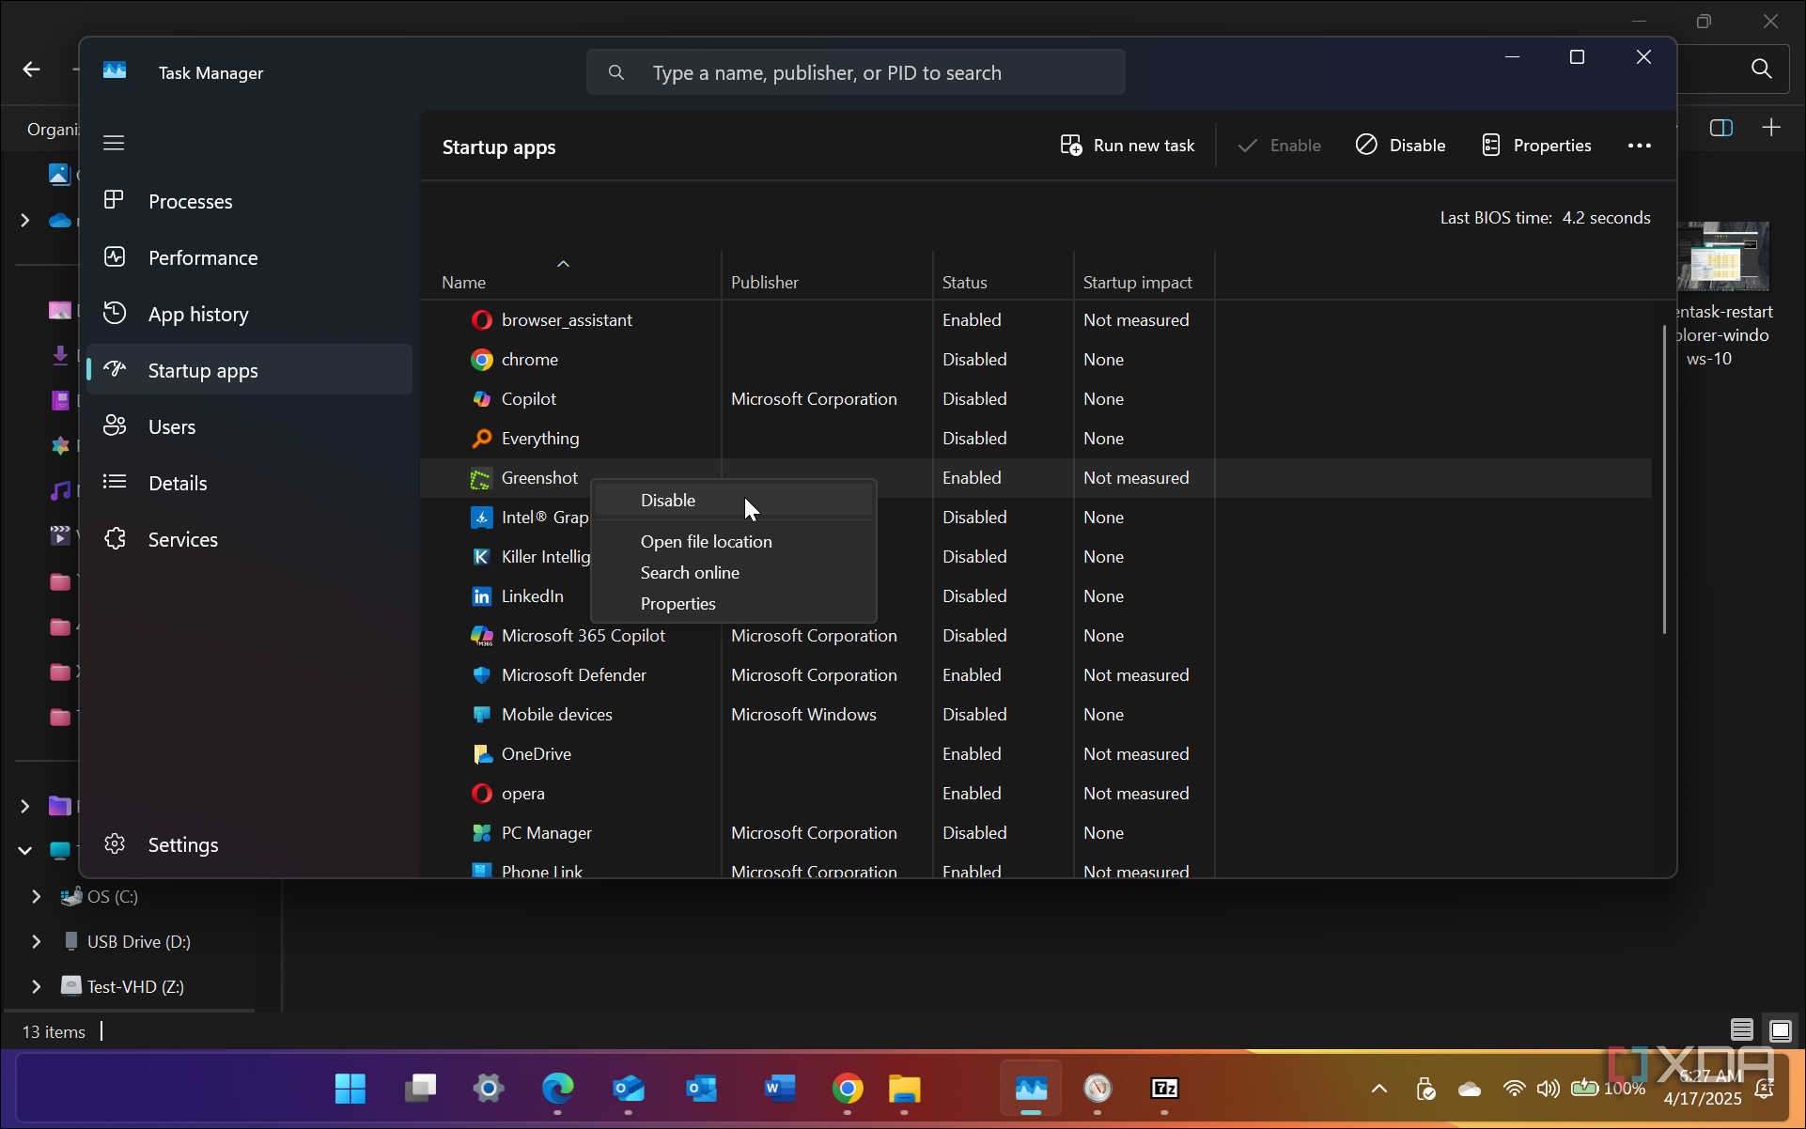Open the Services page

point(182,540)
